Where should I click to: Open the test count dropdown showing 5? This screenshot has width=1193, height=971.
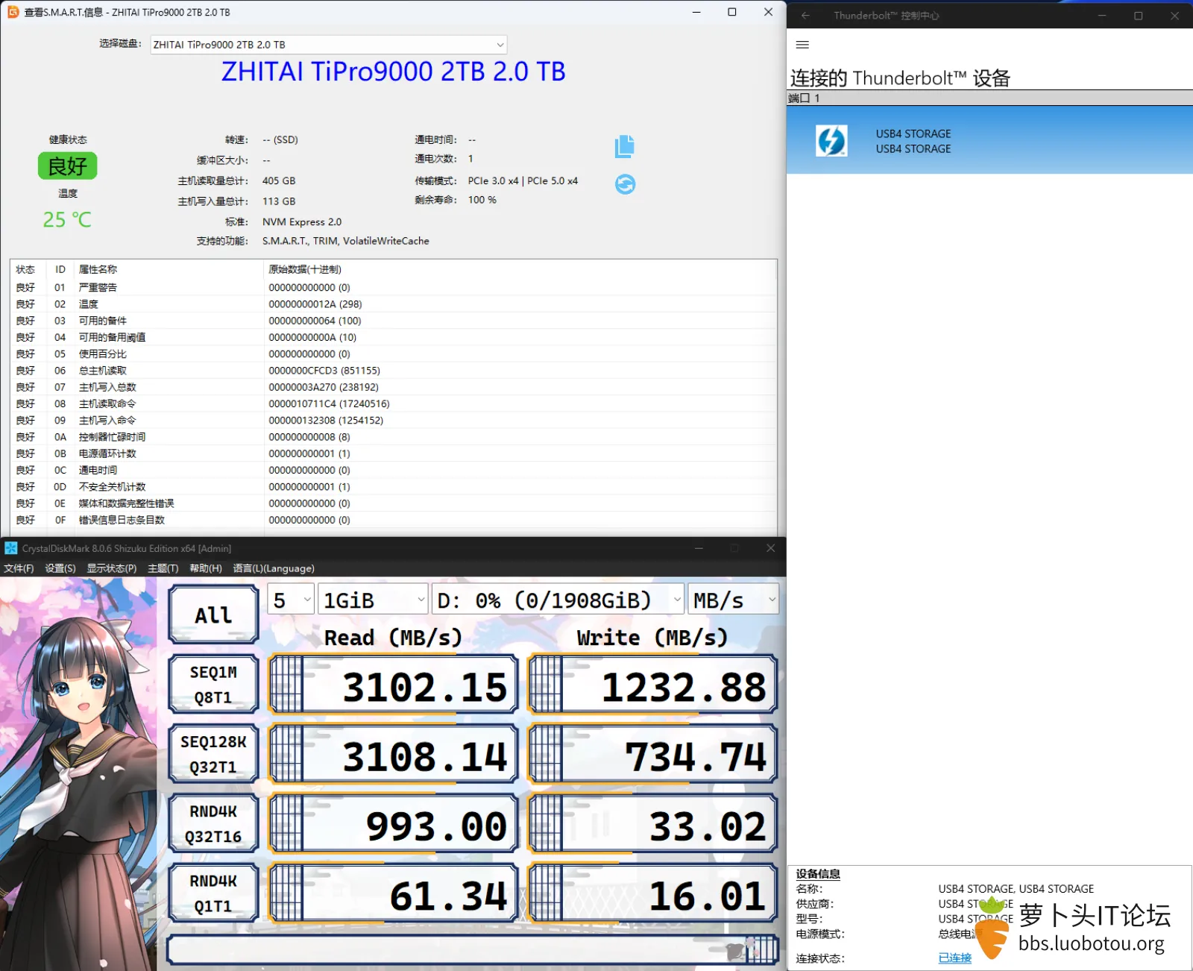click(291, 600)
